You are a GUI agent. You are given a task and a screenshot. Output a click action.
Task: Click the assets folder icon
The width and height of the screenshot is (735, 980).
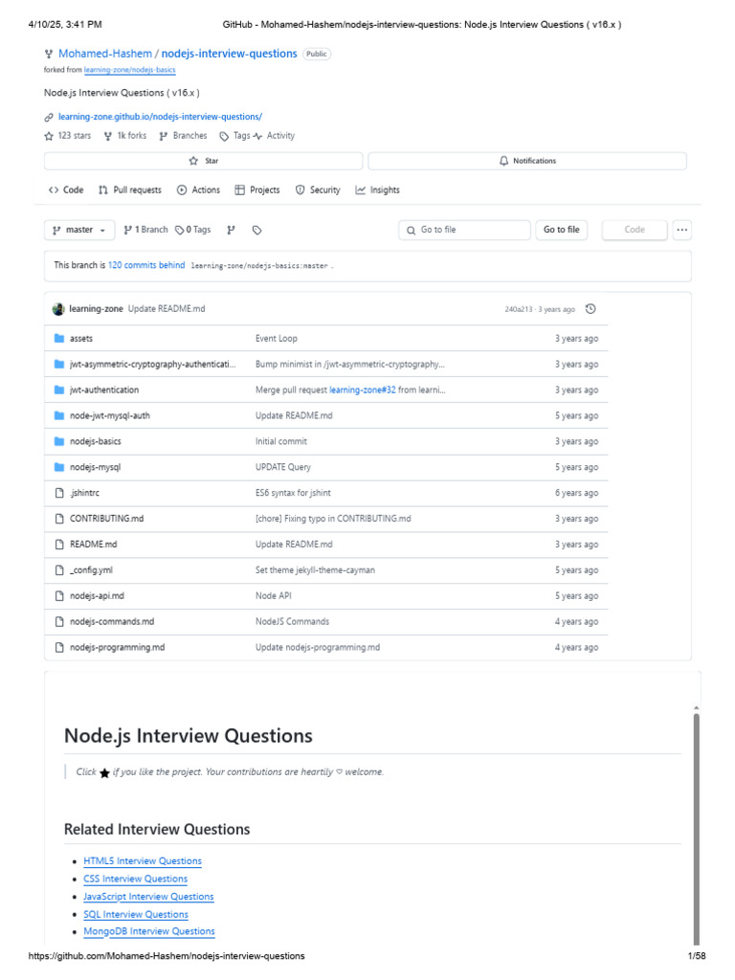click(x=59, y=339)
